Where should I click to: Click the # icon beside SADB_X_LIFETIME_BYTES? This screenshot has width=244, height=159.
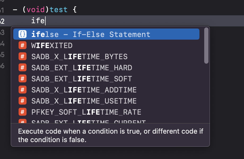[23, 57]
